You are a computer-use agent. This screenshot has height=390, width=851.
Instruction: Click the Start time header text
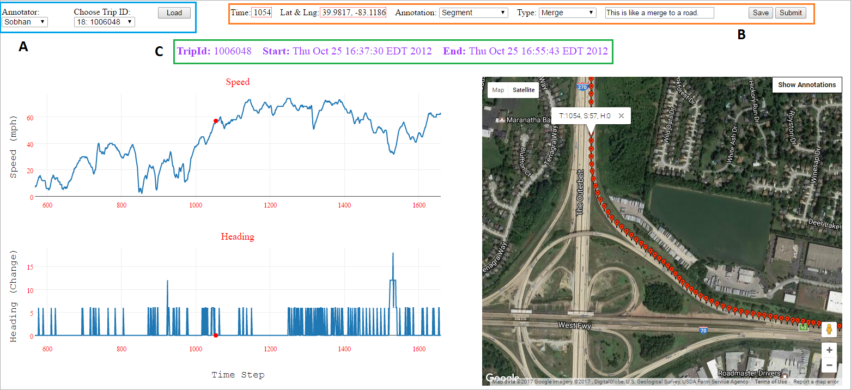tap(347, 51)
